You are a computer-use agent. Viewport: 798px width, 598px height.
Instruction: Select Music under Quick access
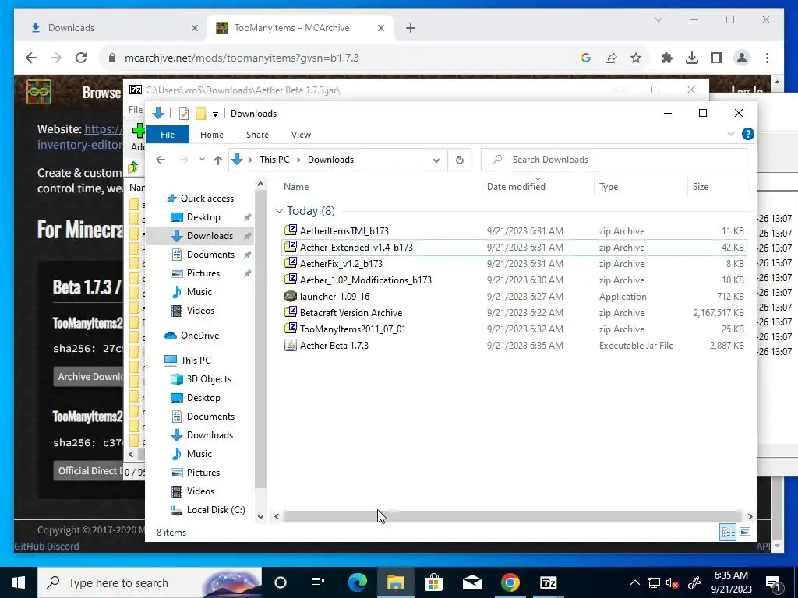point(199,292)
